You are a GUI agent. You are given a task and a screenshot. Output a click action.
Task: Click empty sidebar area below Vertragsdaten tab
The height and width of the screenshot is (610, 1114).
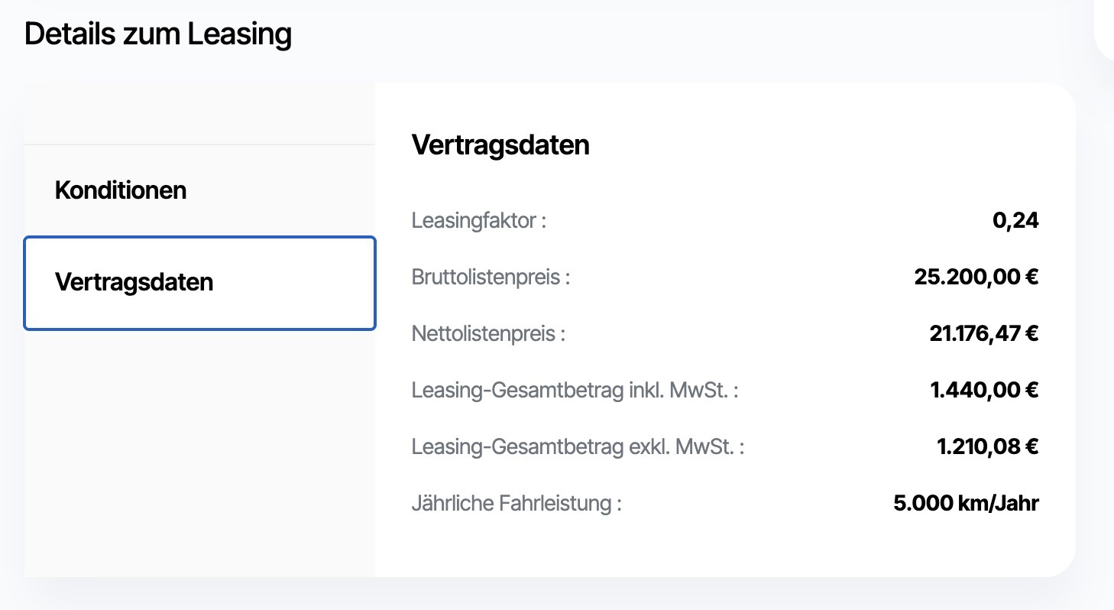coord(199,451)
